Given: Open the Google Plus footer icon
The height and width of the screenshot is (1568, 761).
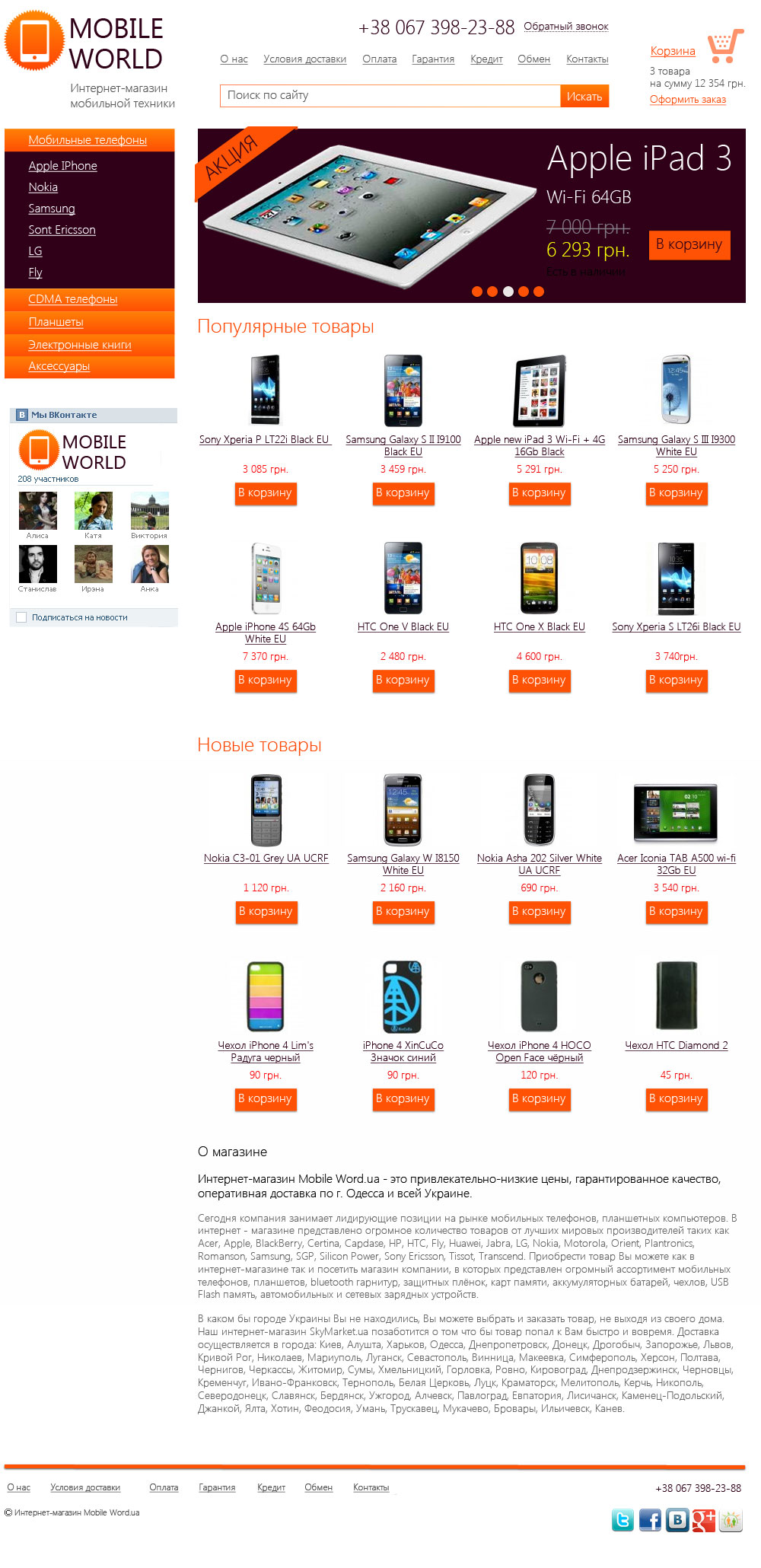Looking at the screenshot, I should [704, 1520].
